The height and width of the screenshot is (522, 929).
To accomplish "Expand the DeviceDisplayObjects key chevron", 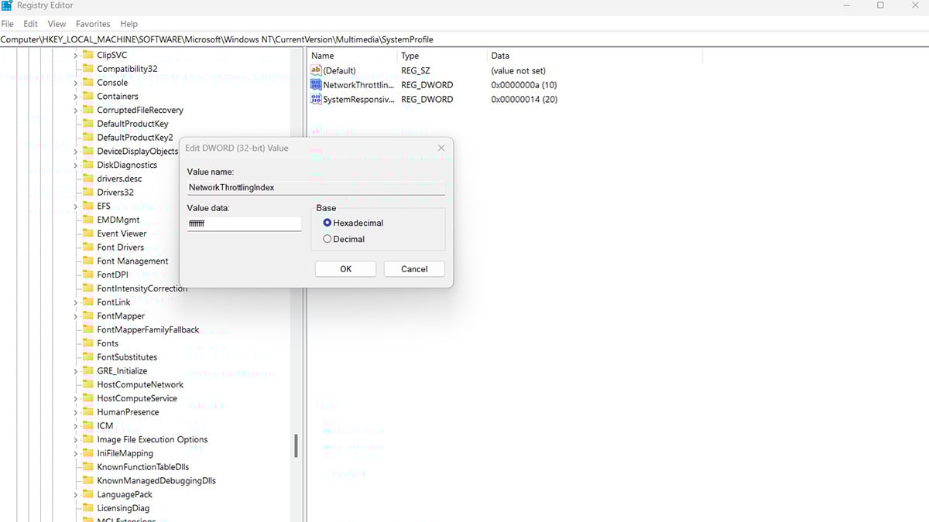I will 76,152.
